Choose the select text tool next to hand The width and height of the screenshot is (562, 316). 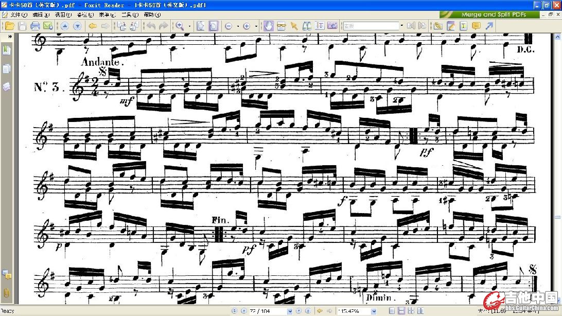282,26
